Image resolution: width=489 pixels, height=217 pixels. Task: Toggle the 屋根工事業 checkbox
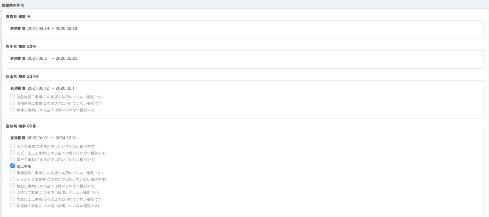[x=13, y=159]
